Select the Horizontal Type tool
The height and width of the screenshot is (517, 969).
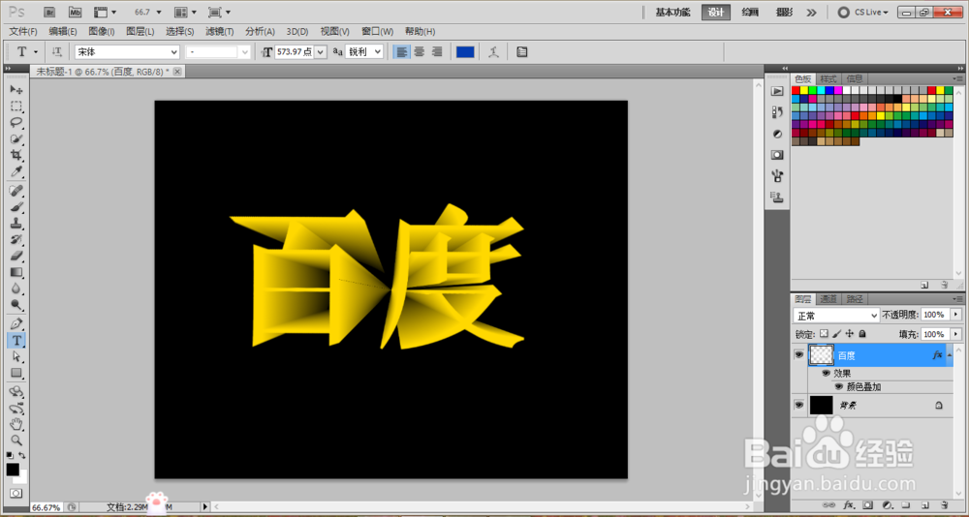pos(16,341)
